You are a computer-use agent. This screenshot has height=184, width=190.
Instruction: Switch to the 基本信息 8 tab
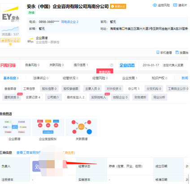(11, 78)
